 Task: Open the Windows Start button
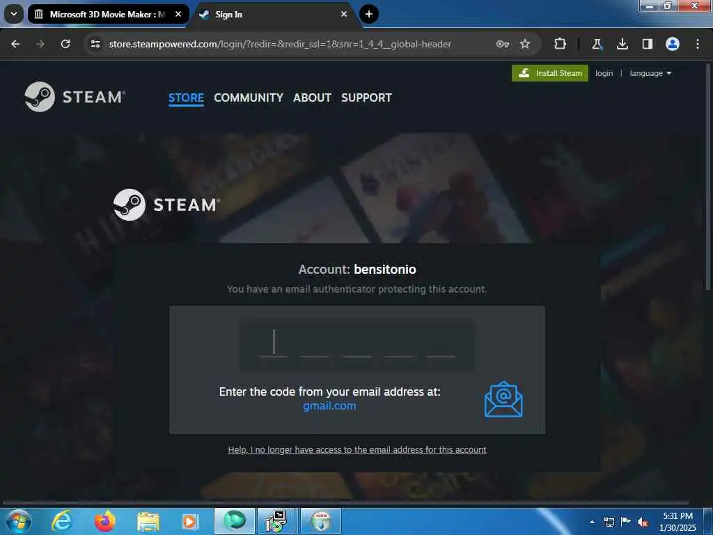coord(19,521)
